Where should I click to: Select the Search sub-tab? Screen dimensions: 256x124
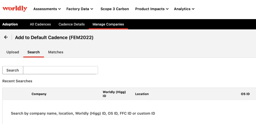pyautogui.click(x=33, y=52)
